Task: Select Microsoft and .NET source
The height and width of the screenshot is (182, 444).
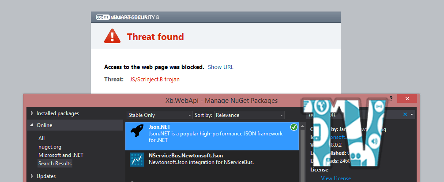Action: (60, 155)
